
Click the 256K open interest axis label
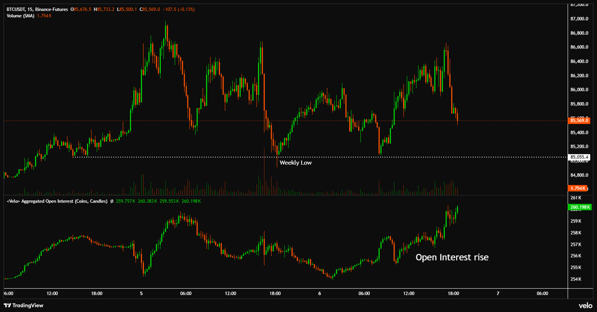(x=576, y=256)
